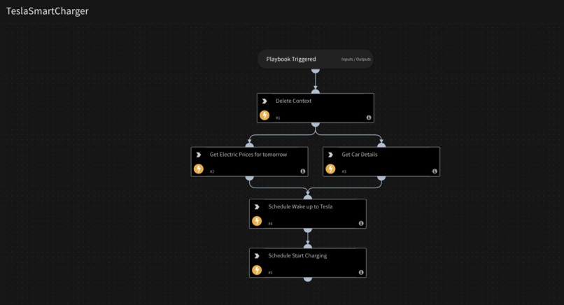Open info icon on Delete Context task

tap(369, 118)
